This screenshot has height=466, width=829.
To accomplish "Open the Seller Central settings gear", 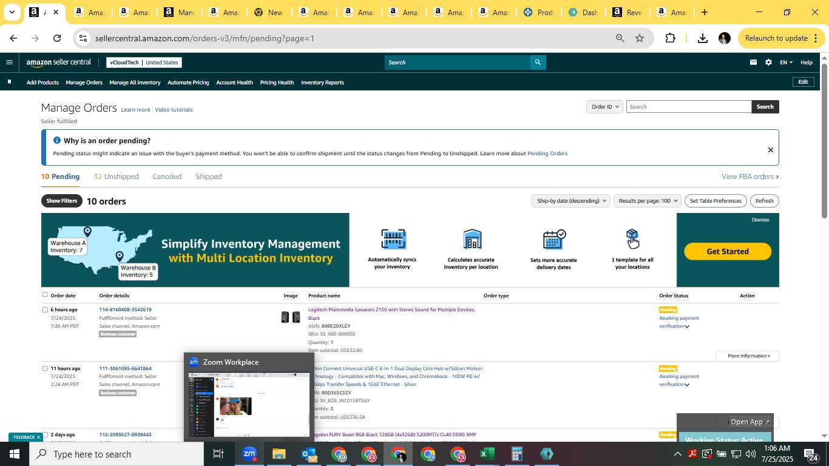I will (768, 62).
